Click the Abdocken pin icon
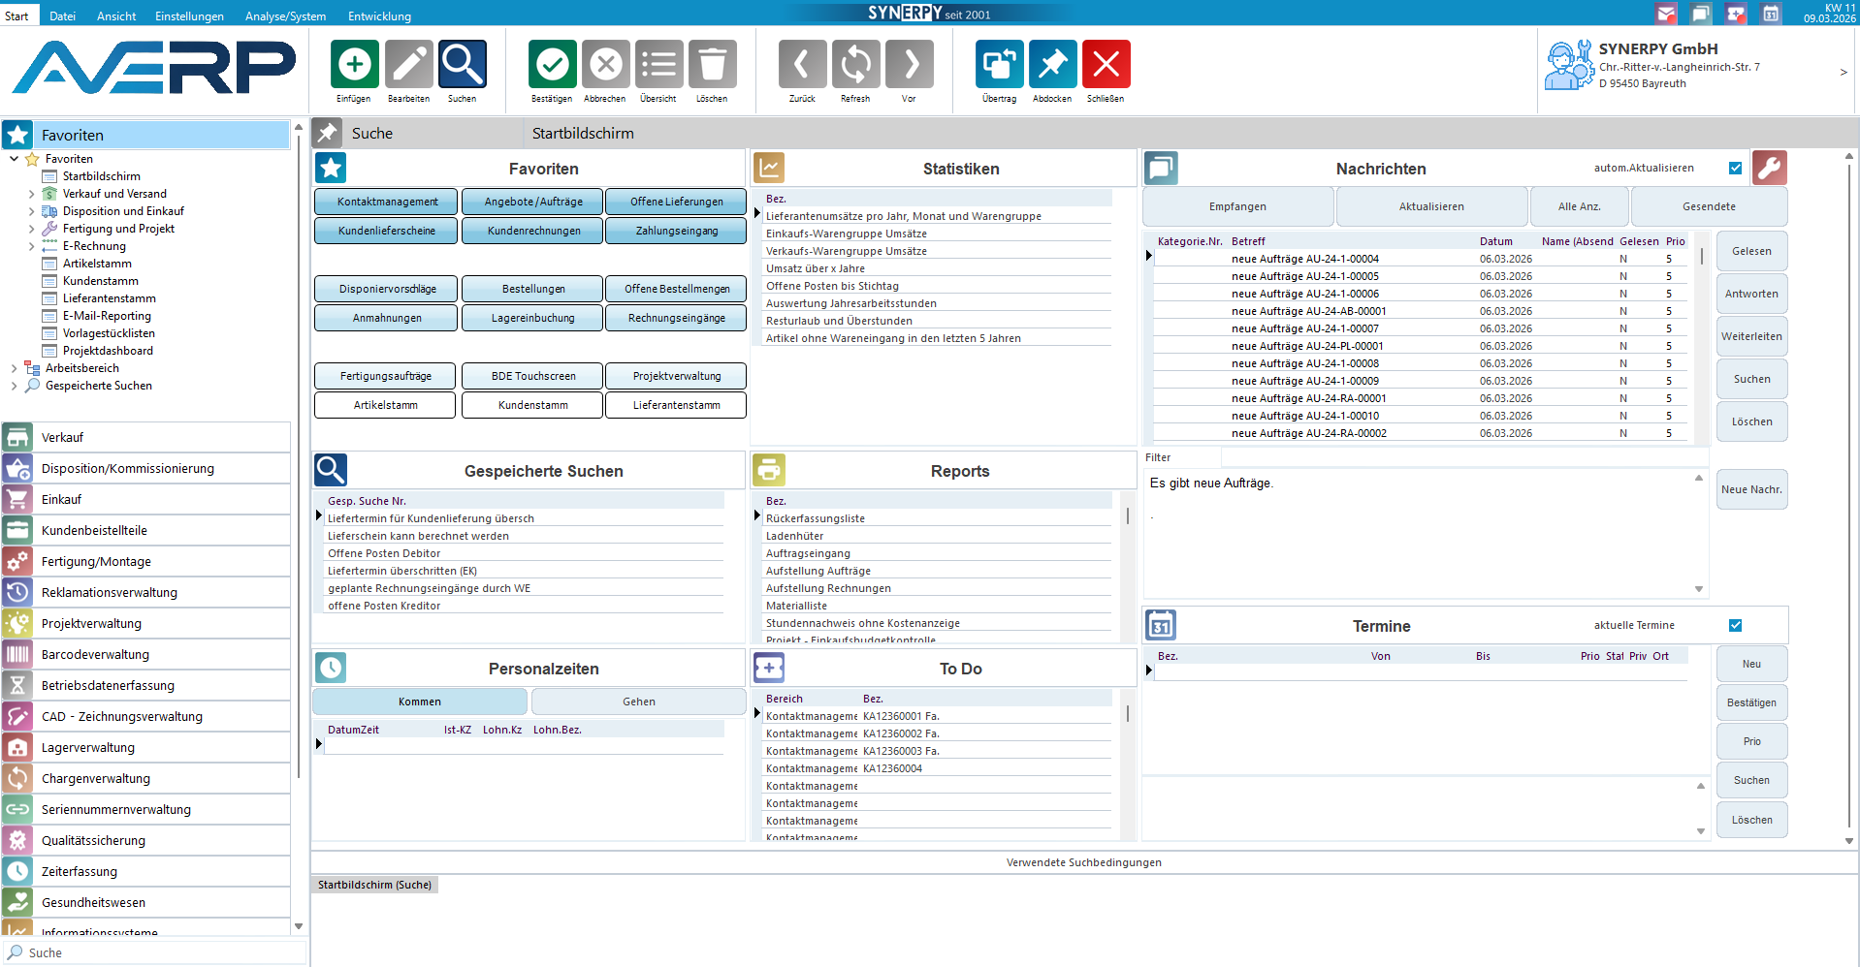This screenshot has height=967, width=1860. [1052, 65]
